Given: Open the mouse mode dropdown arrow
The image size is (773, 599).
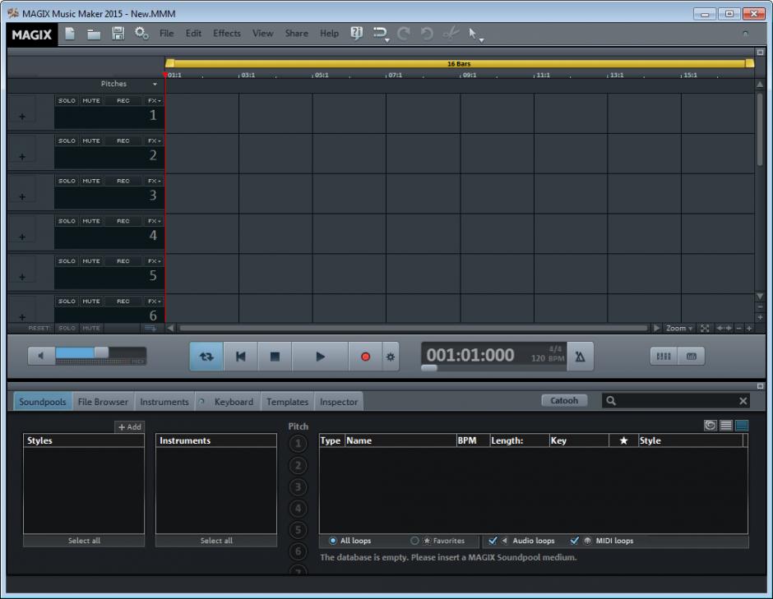Looking at the screenshot, I should click(482, 40).
